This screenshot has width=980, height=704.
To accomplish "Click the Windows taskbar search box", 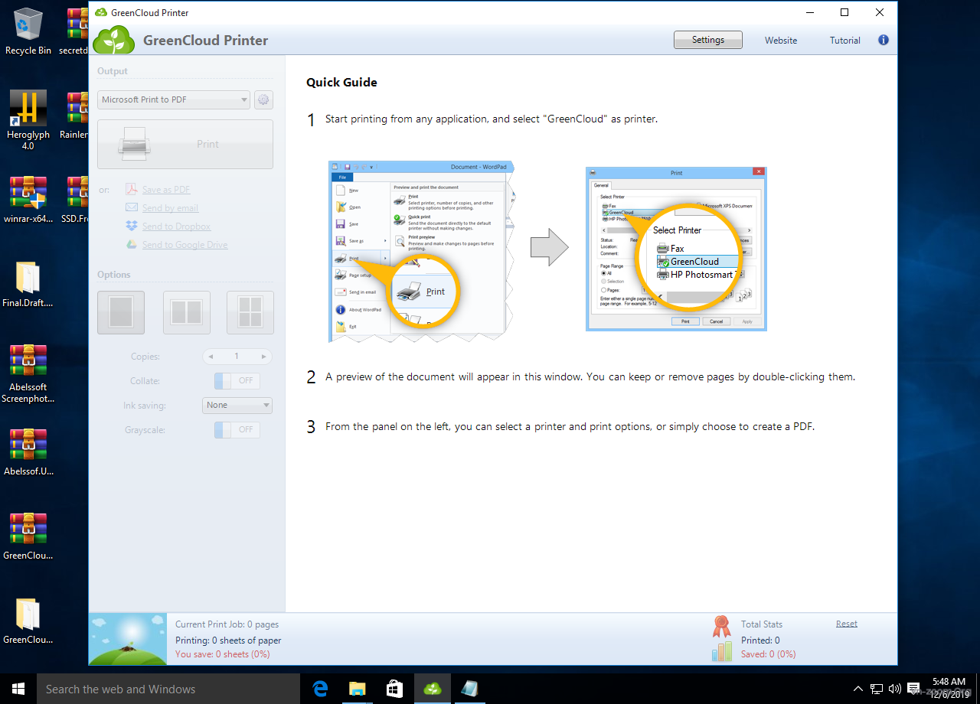I will pyautogui.click(x=168, y=689).
